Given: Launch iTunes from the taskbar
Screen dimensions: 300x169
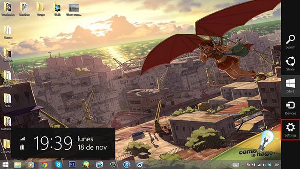Looking at the screenshot, I should tap(127, 165).
